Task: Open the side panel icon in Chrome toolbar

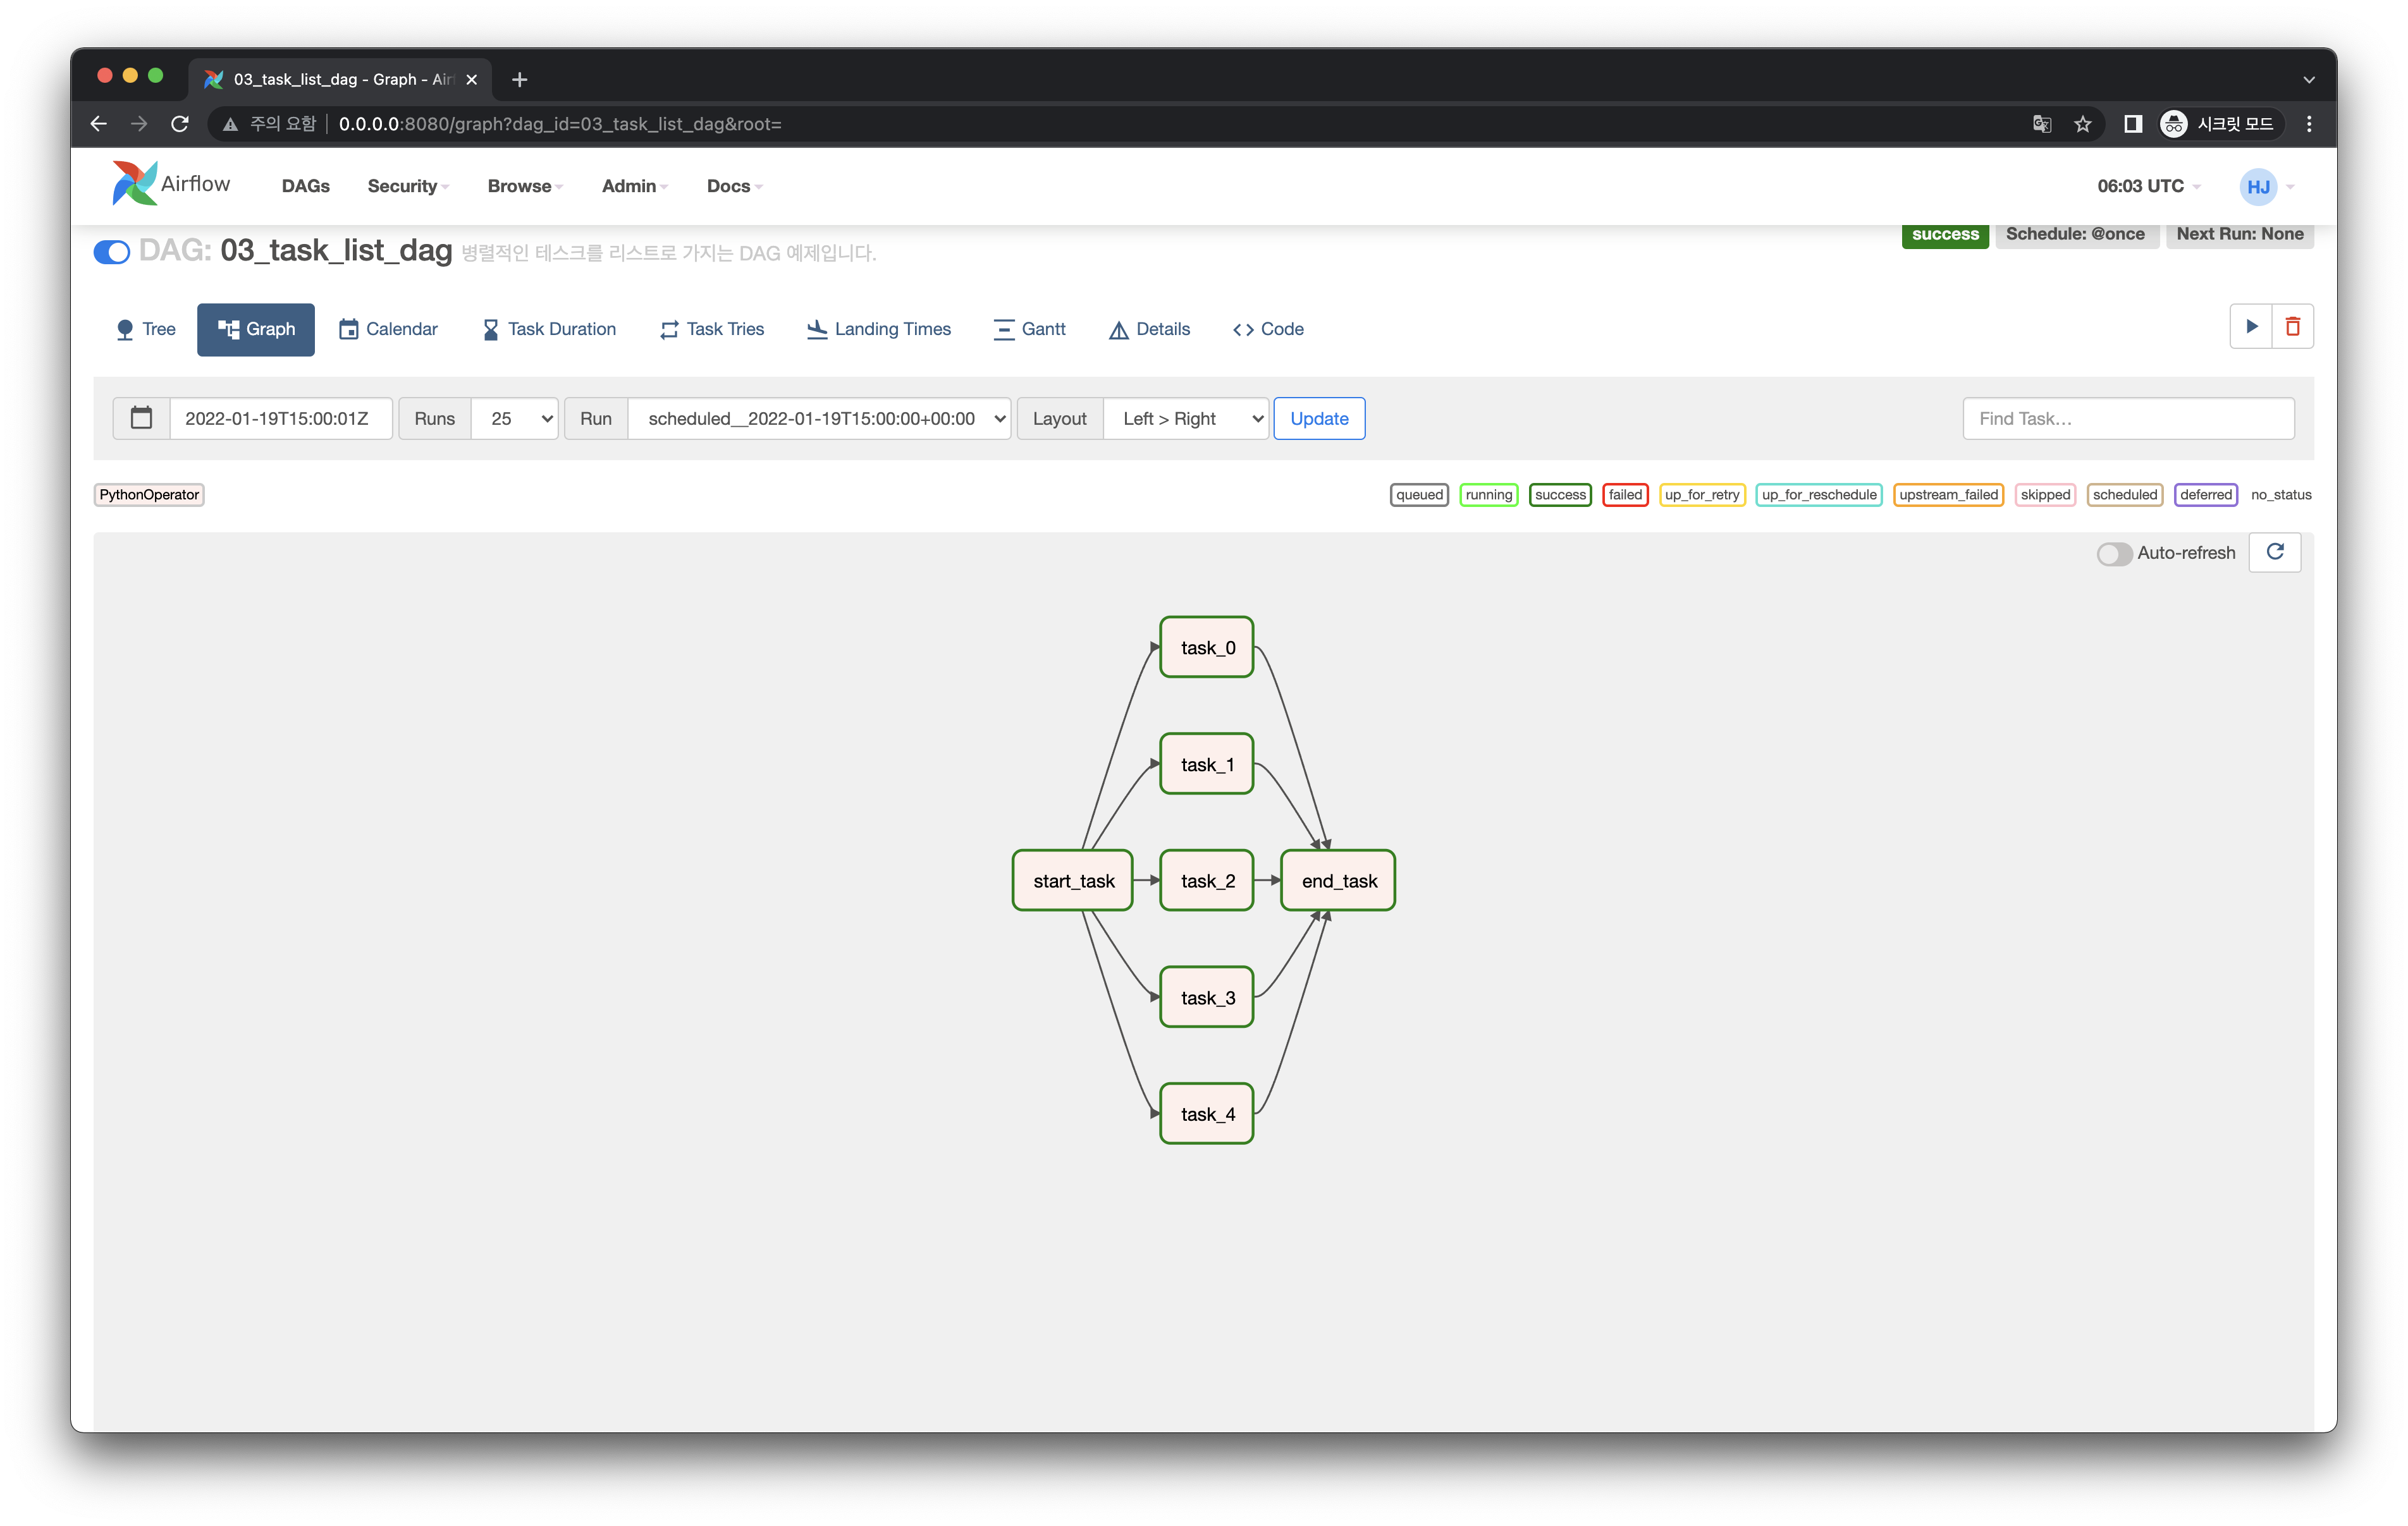Action: tap(2132, 124)
